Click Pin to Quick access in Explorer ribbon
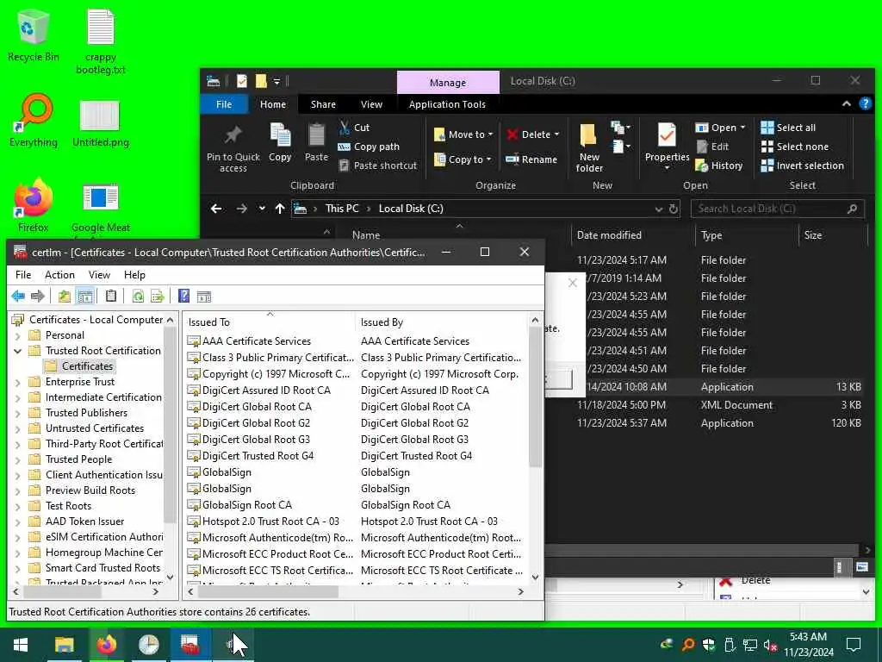Viewport: 882px width, 662px height. [233, 148]
